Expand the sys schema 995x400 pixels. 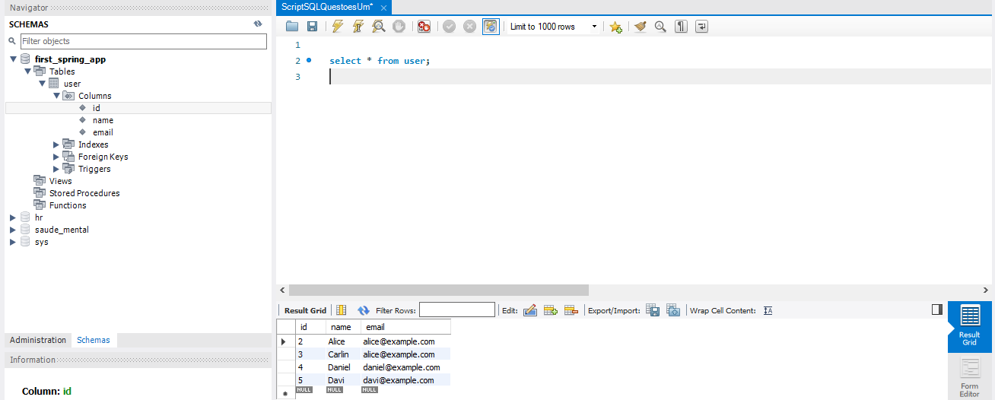[x=13, y=242]
